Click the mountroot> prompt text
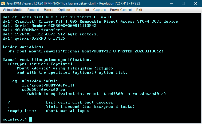Screen dimensions: 202x124 (15, 119)
